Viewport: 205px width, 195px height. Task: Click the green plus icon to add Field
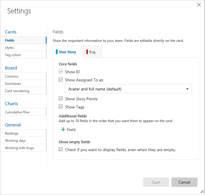(x=63, y=129)
